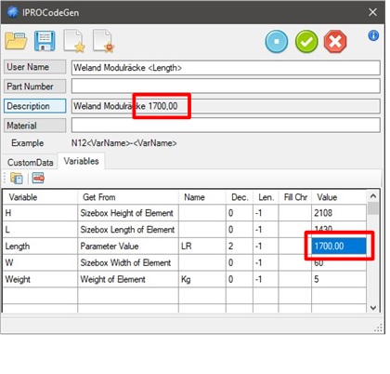Create new document with star icon
Screen dimensions: 390x374
pyautogui.click(x=74, y=41)
